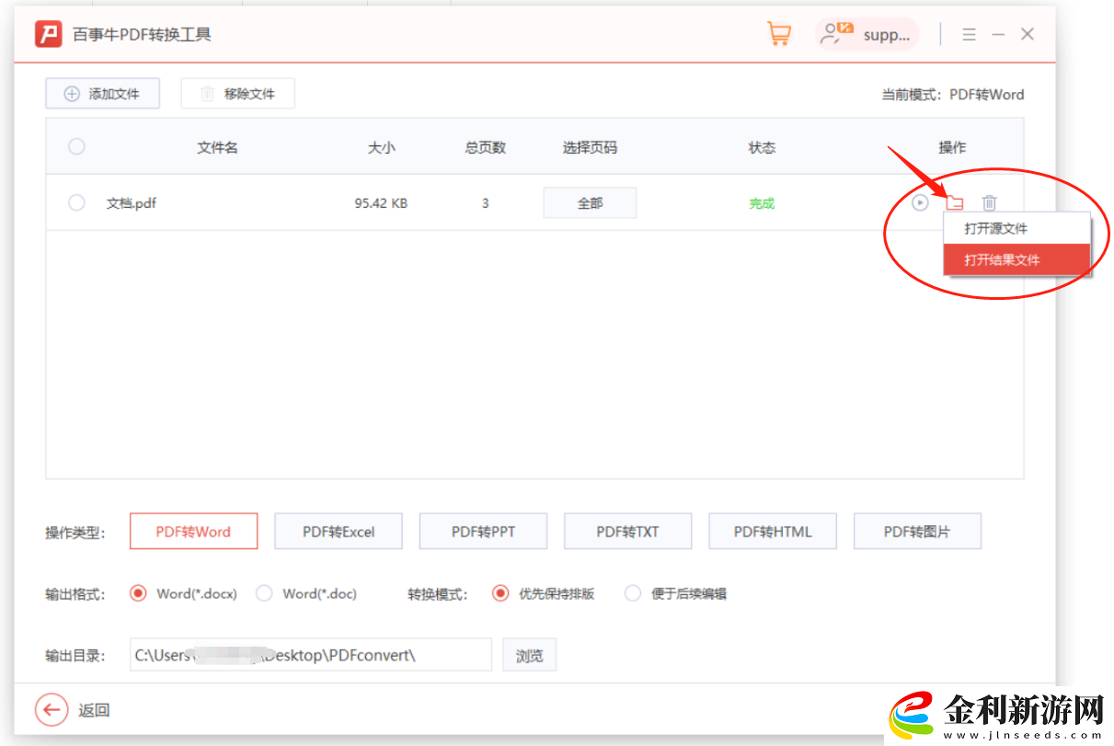Click the 完成 status text
The image size is (1114, 746).
[x=762, y=203]
